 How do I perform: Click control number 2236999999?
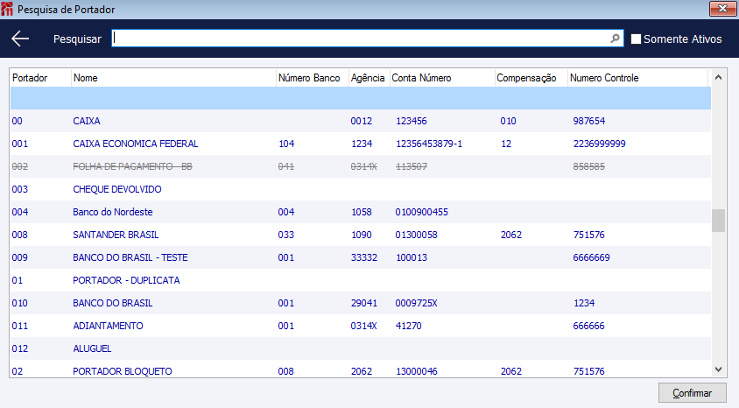point(600,144)
